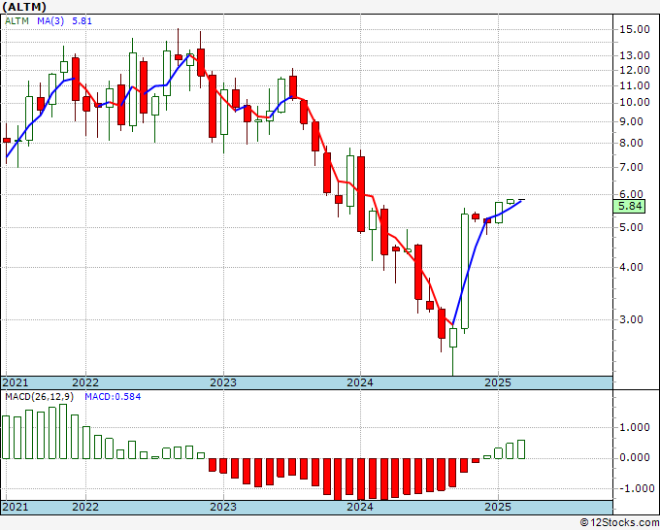Click the 0.000 MACD axis label
Viewport: 660px width, 530px height.
pyautogui.click(x=635, y=458)
